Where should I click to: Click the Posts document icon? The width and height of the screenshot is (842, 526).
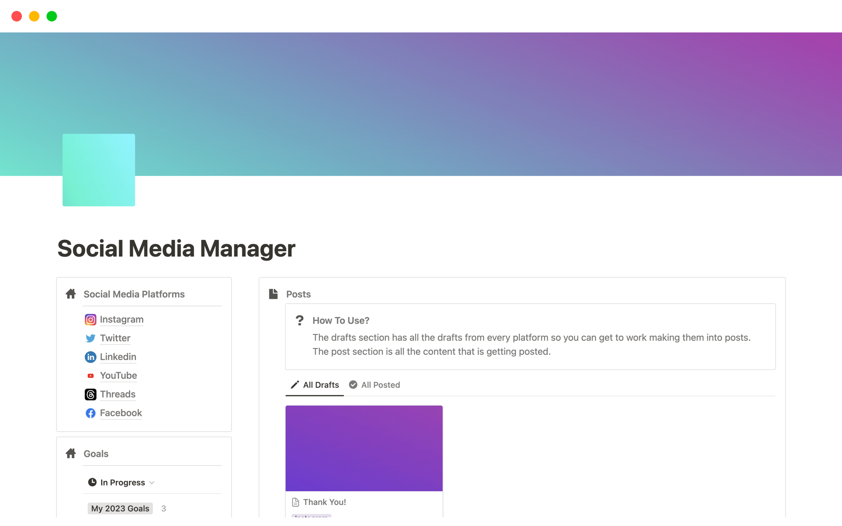(x=273, y=294)
